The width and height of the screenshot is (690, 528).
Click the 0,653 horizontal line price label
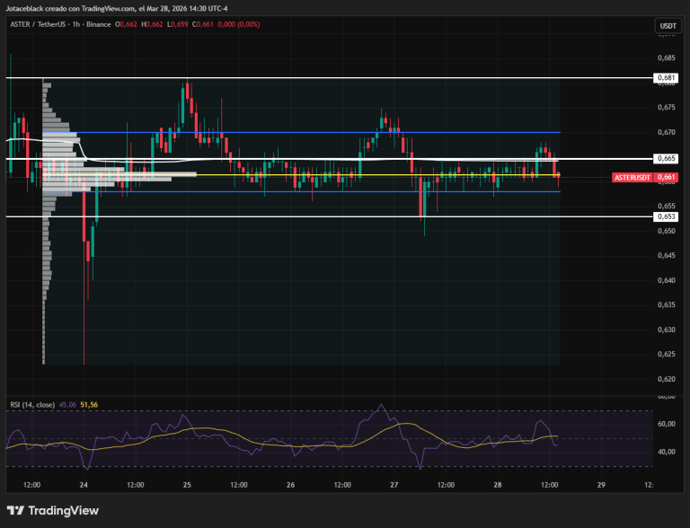(666, 216)
